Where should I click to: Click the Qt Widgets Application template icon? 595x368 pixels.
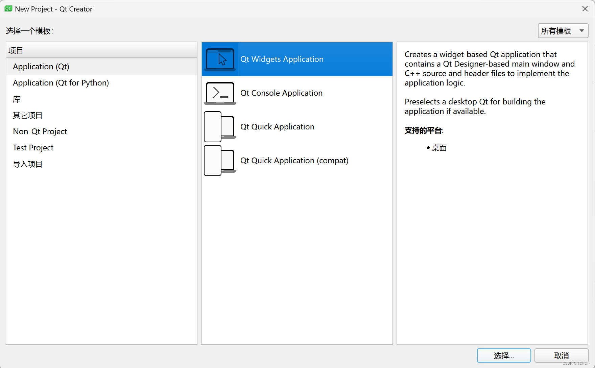(220, 59)
